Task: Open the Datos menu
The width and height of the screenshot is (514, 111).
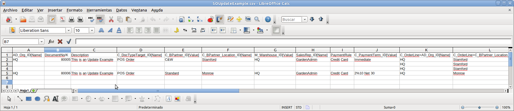Action: point(121,10)
